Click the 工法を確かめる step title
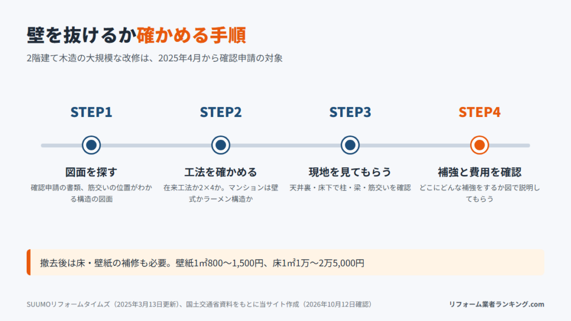The image size is (571, 321). click(x=221, y=172)
